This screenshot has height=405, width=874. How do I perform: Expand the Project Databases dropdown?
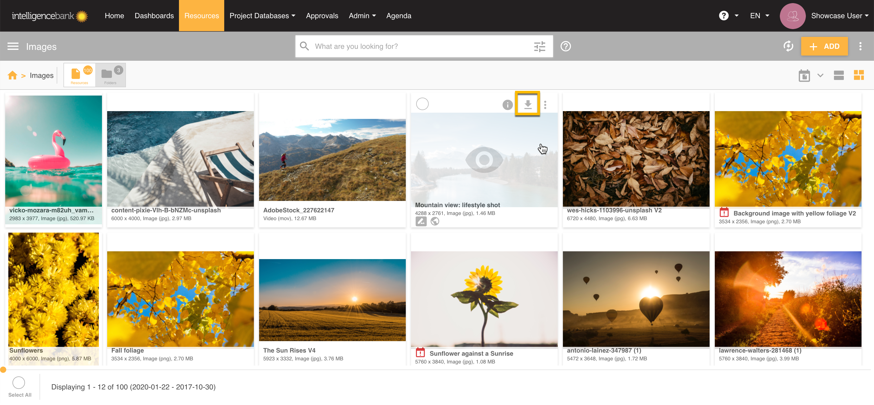click(x=262, y=16)
